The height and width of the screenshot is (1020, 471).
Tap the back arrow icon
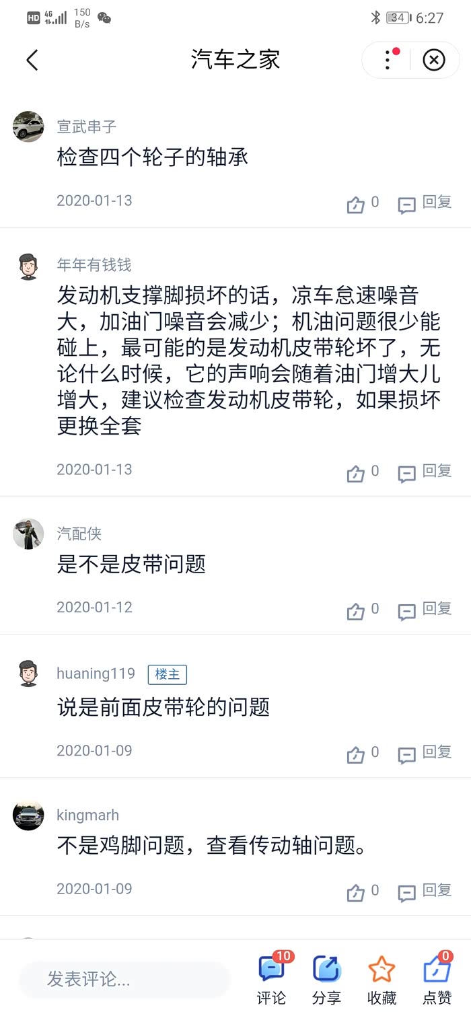(x=32, y=60)
